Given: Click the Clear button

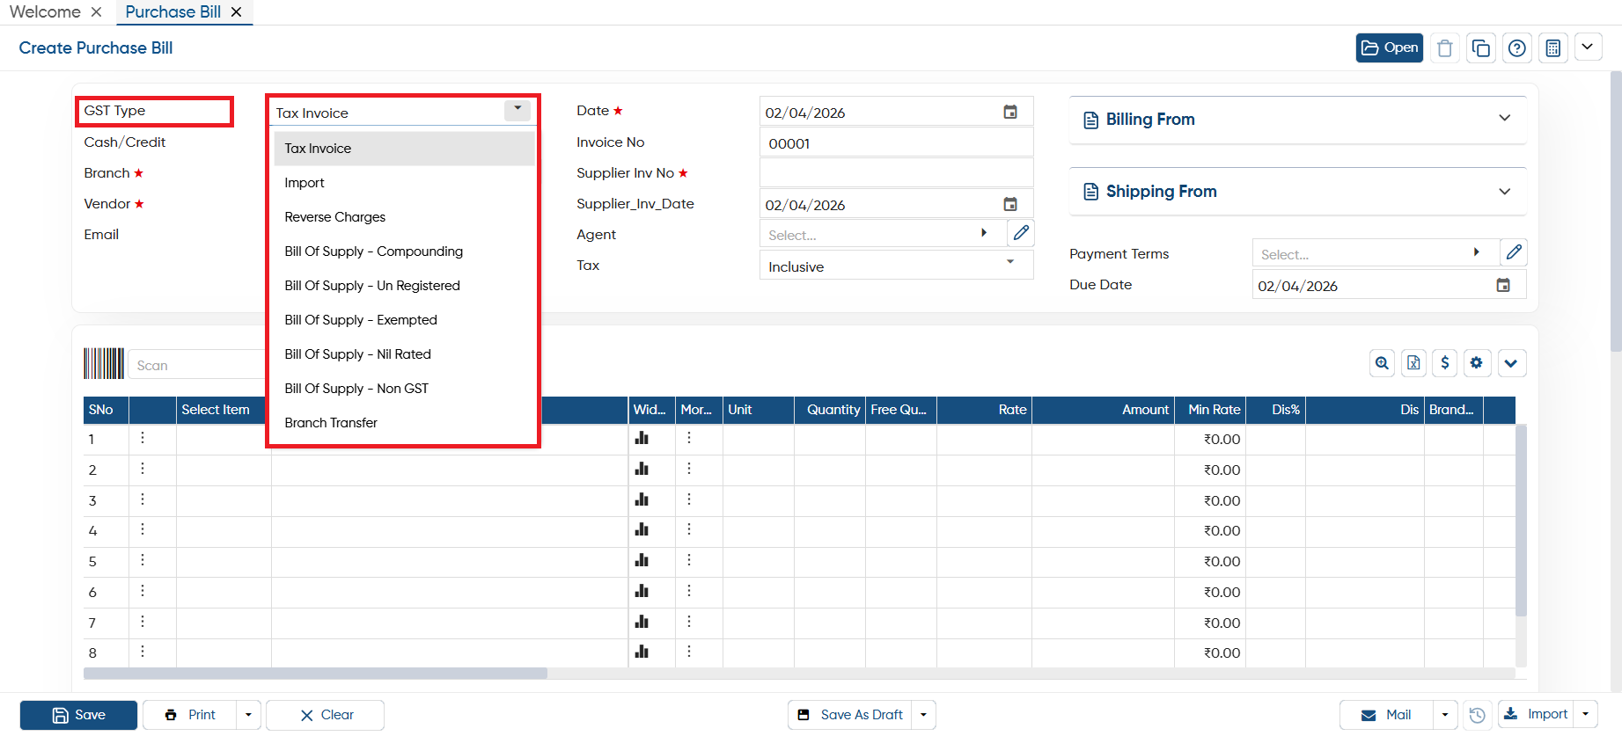Looking at the screenshot, I should pyautogui.click(x=326, y=715).
